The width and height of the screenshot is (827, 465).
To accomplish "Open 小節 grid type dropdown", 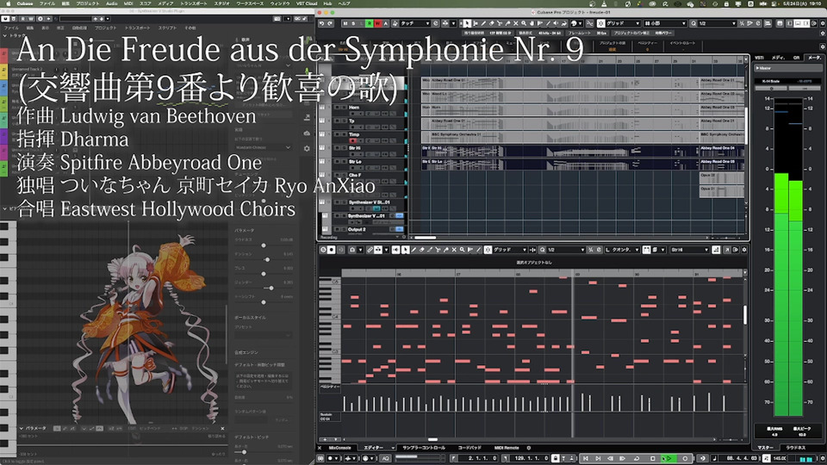I will (x=664, y=24).
